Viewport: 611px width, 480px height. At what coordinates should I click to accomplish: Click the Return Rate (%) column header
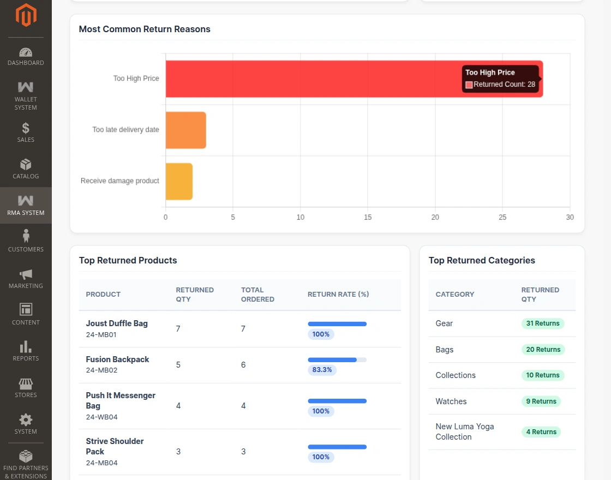pyautogui.click(x=338, y=294)
